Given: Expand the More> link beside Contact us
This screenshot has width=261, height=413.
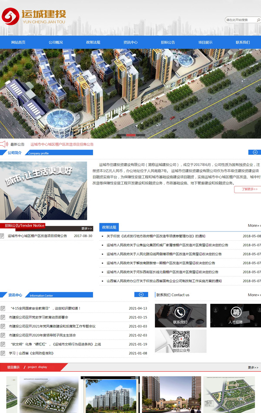Looking at the screenshot, I should pyautogui.click(x=254, y=295).
